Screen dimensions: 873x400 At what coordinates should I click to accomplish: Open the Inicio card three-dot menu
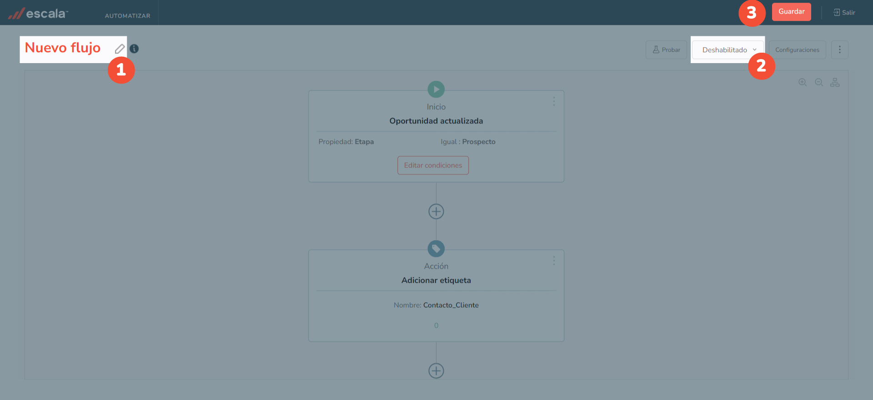point(554,101)
